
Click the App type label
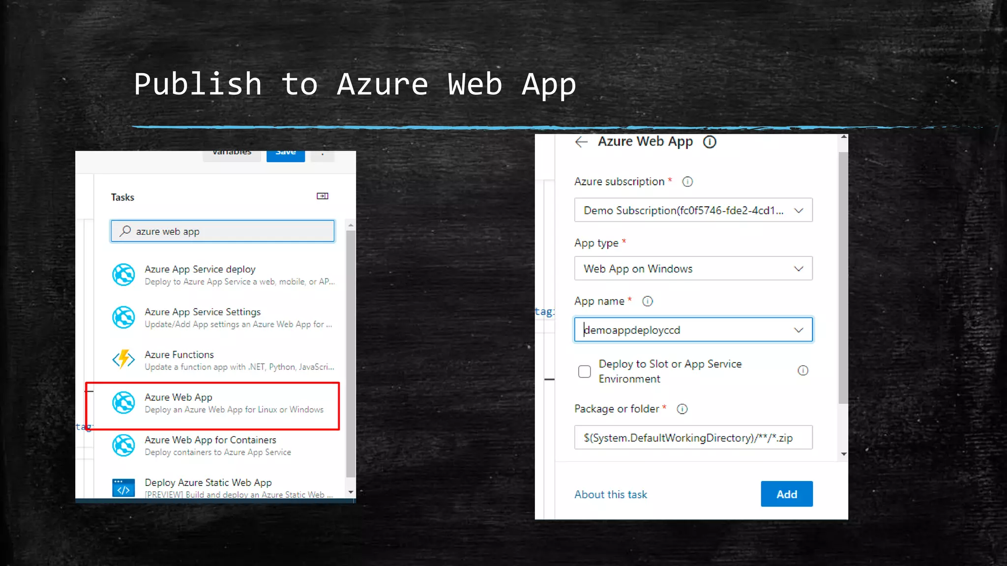pyautogui.click(x=596, y=243)
